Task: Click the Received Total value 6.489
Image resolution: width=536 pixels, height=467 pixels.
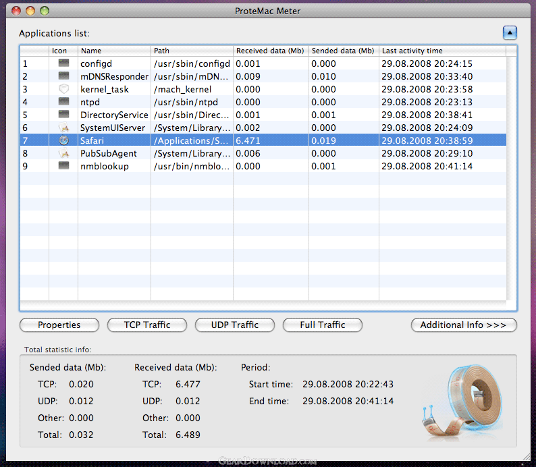Action: 188,435
